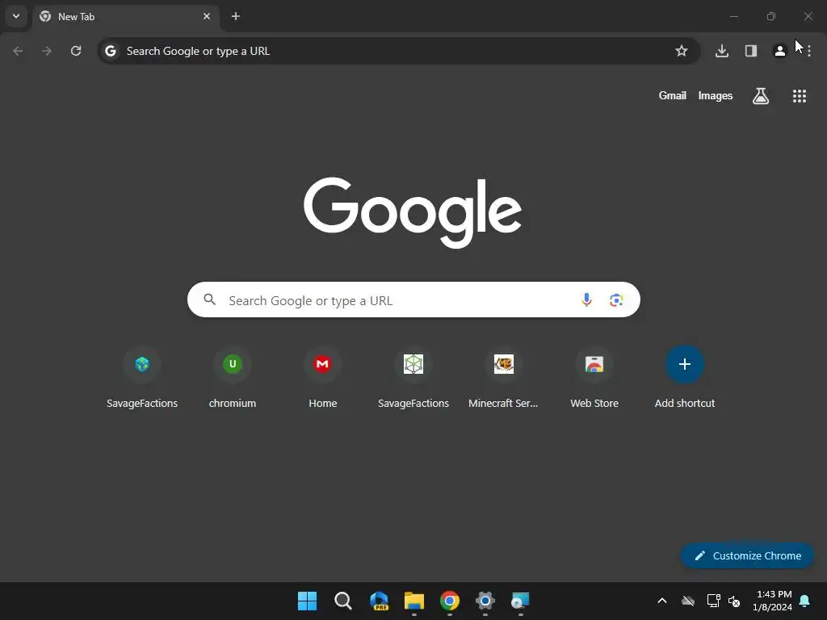Open Images link
This screenshot has height=620, width=827.
(x=716, y=96)
